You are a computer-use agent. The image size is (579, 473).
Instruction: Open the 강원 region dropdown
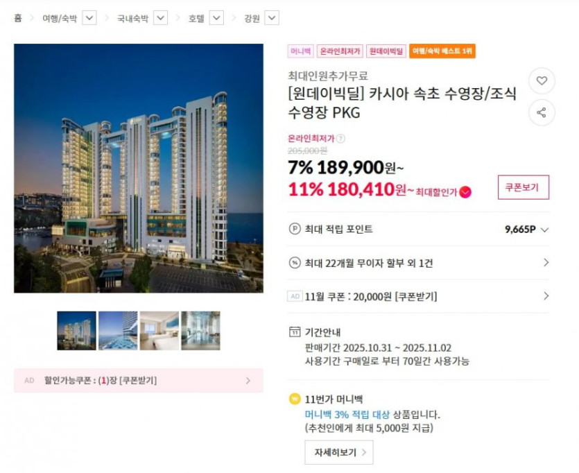[x=272, y=18]
